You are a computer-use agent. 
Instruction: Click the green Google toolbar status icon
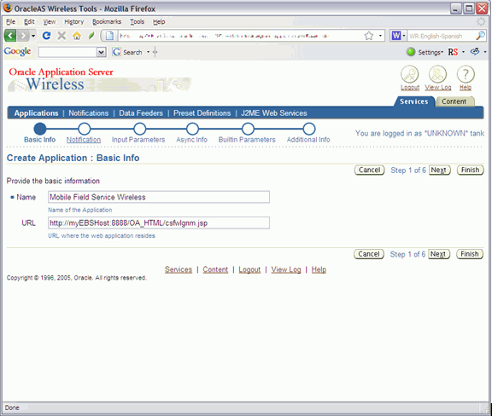[x=411, y=52]
